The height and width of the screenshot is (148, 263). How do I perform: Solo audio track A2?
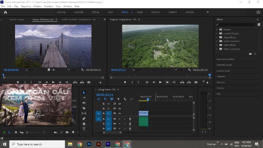pyautogui.click(x=125, y=124)
